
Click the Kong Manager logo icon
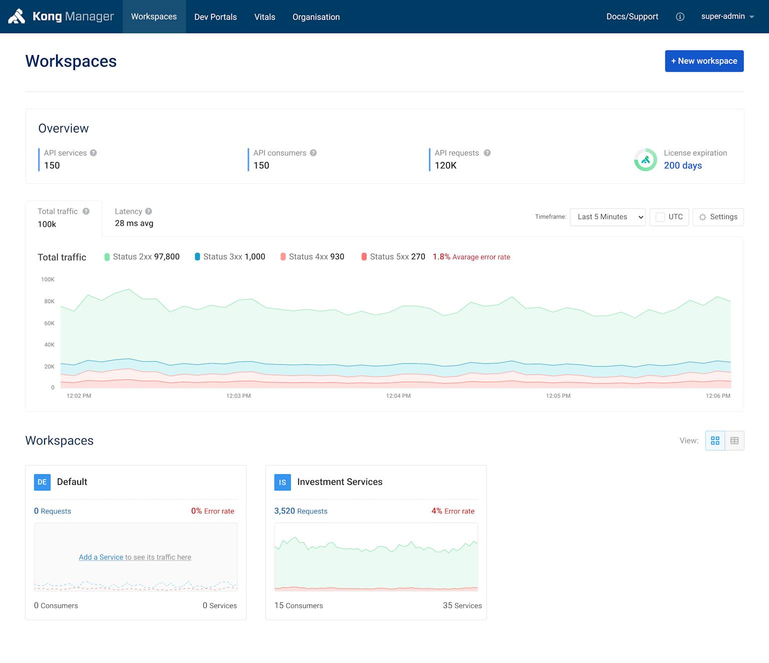[x=17, y=17]
